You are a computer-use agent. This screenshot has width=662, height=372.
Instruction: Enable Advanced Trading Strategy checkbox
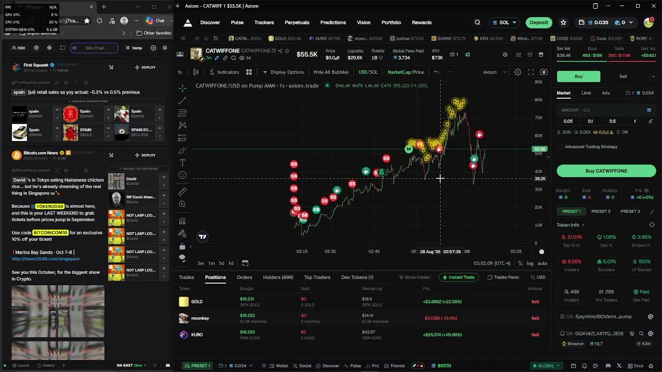(560, 147)
